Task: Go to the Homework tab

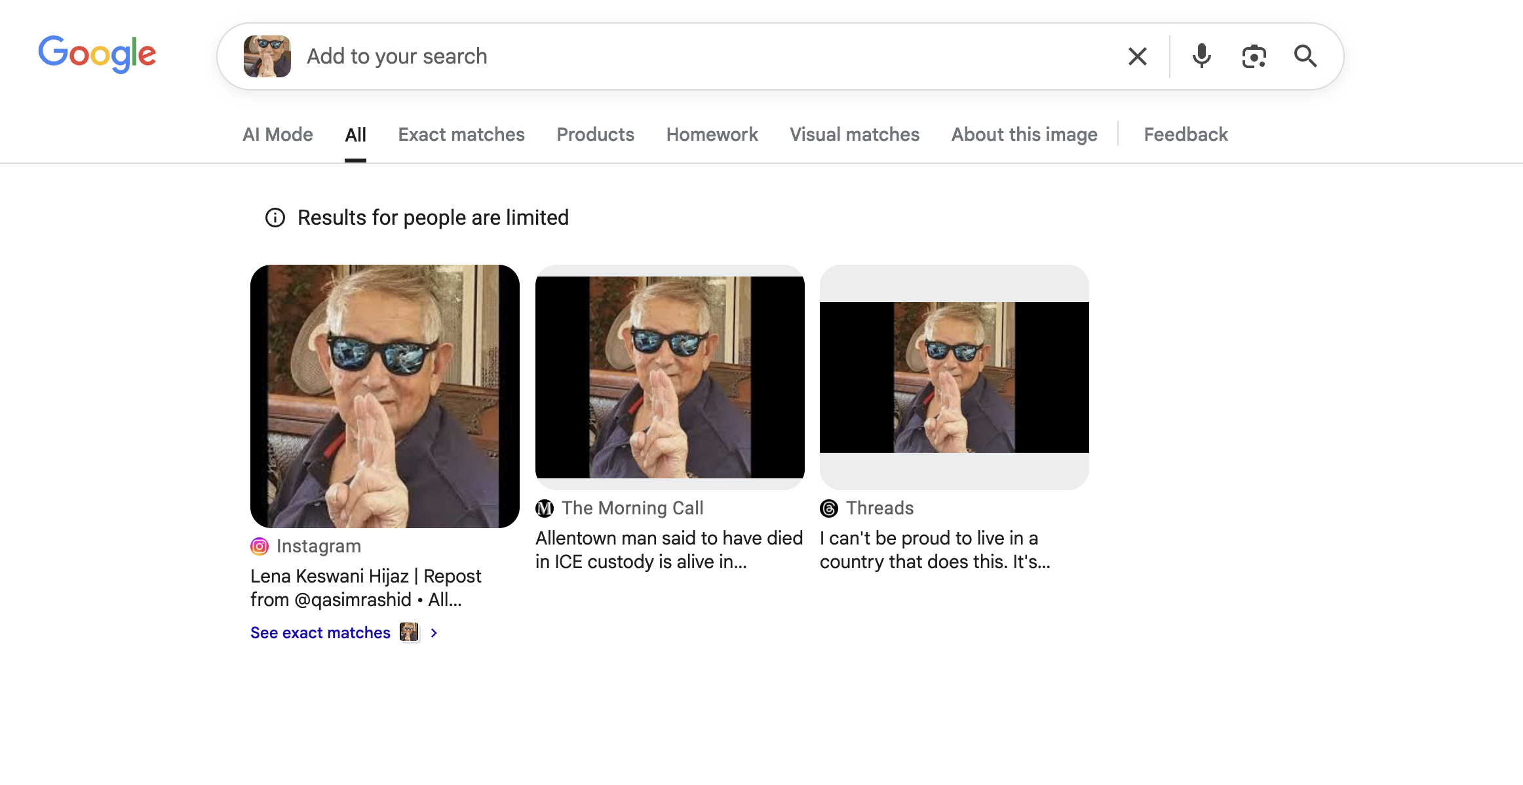Action: point(712,134)
